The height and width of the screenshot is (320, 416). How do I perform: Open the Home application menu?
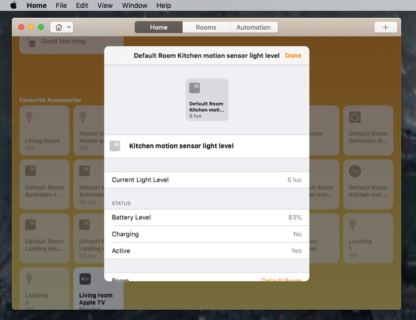pos(37,5)
